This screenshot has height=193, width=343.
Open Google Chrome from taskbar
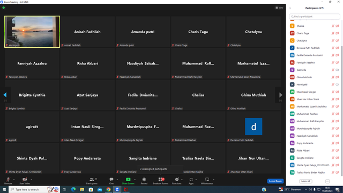[x=108, y=189]
